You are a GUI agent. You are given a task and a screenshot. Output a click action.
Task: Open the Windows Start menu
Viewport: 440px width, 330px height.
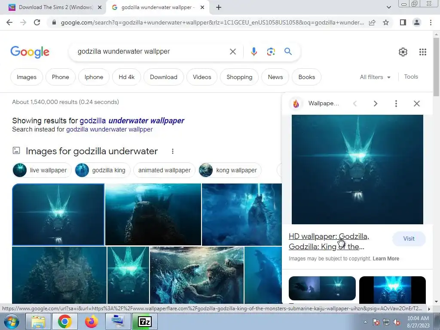click(x=11, y=321)
